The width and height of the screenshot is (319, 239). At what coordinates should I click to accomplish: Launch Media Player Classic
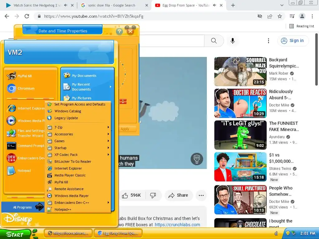tap(78, 175)
